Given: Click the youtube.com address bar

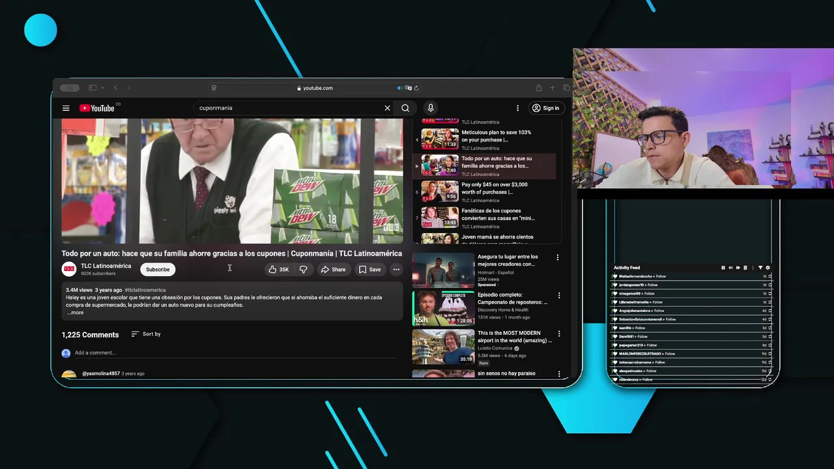Looking at the screenshot, I should [315, 88].
